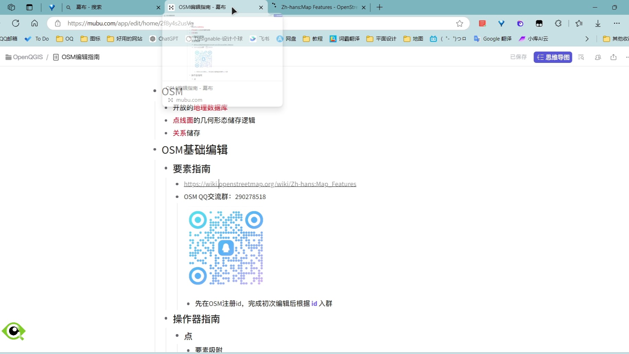The height and width of the screenshot is (354, 629).
Task: Open the red notes extension icon
Action: click(482, 23)
